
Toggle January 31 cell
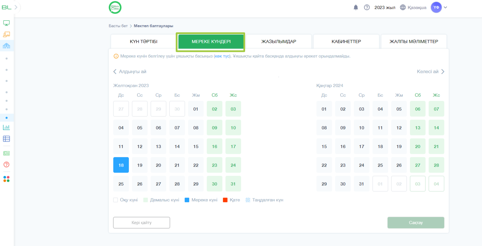tap(362, 184)
